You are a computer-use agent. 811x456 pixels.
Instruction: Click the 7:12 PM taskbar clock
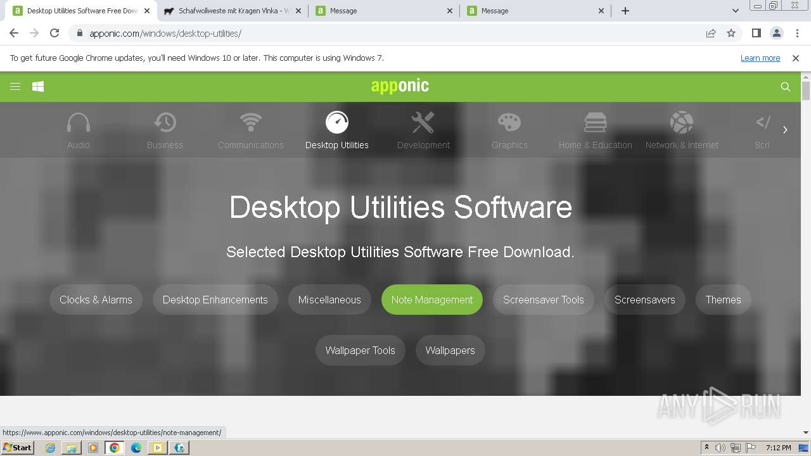(778, 448)
